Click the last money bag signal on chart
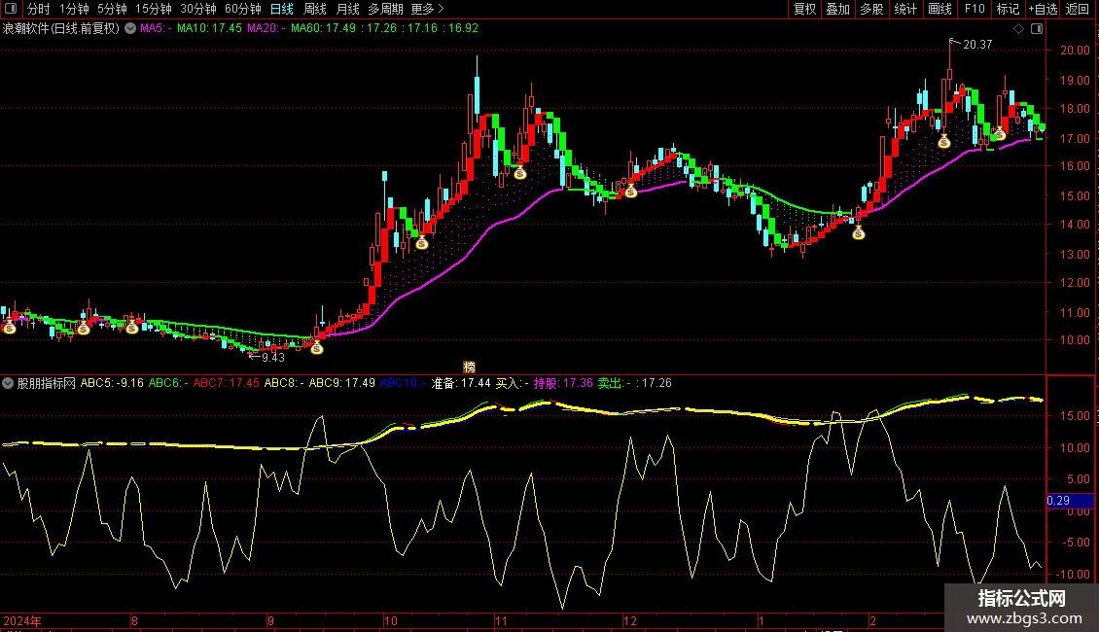Image resolution: width=1099 pixels, height=632 pixels. (x=1000, y=133)
